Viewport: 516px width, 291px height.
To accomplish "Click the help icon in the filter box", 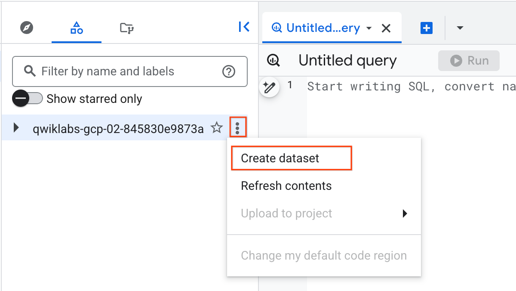I will (228, 71).
